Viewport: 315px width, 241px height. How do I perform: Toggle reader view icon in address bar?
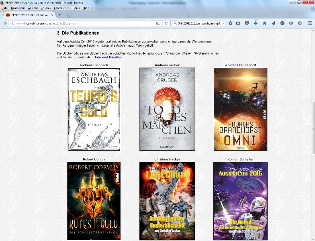(158, 23)
